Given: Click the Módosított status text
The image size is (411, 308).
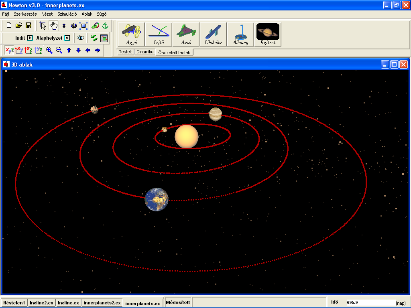Looking at the screenshot, I should click(x=178, y=302).
